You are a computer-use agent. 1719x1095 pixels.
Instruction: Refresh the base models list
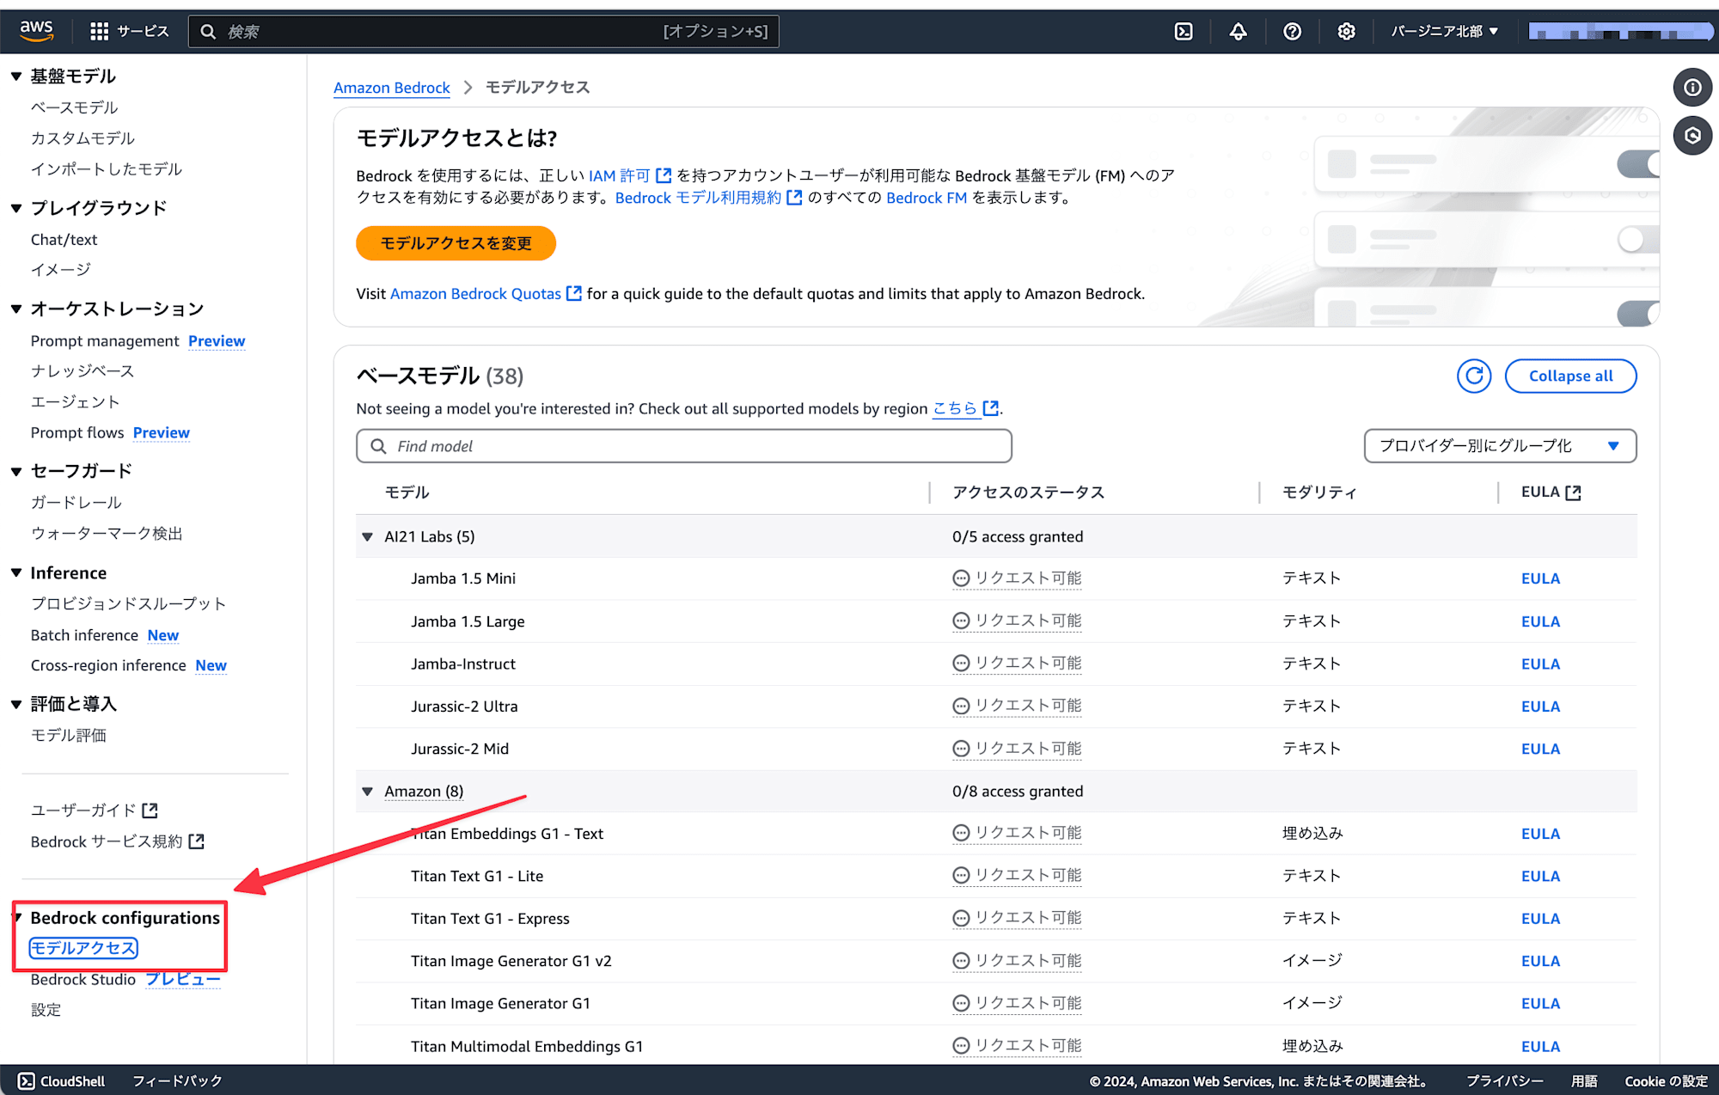(1473, 376)
